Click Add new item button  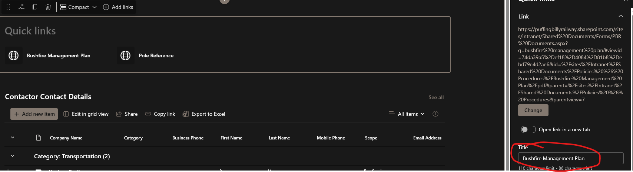point(34,114)
